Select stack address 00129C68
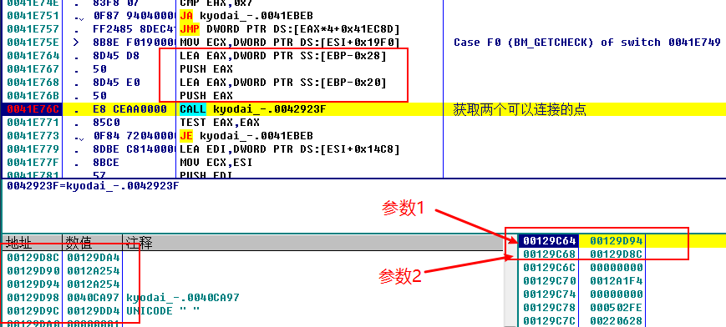 [x=550, y=254]
